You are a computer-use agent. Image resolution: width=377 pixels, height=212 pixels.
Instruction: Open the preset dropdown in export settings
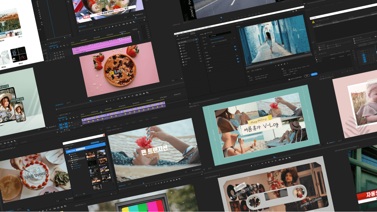222,41
